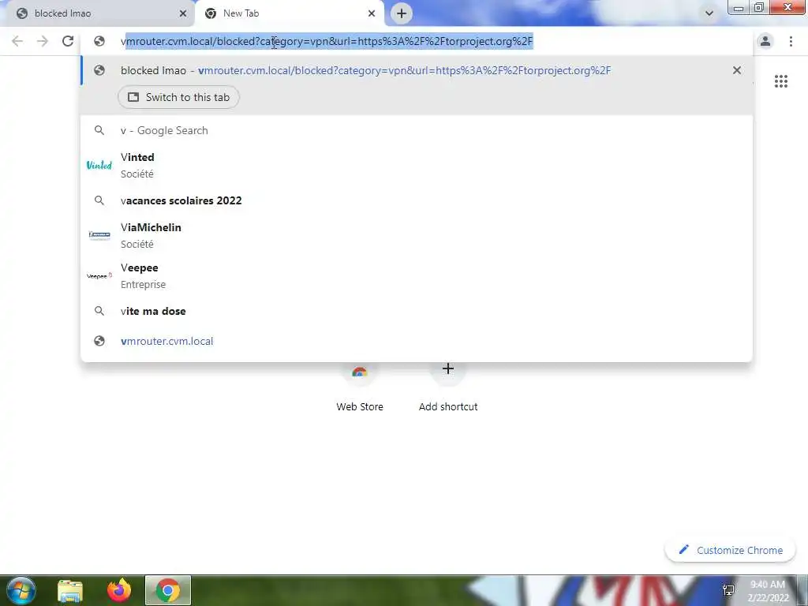Switch to the 'blocked lmao' tab
The height and width of the screenshot is (606, 808).
click(98, 13)
